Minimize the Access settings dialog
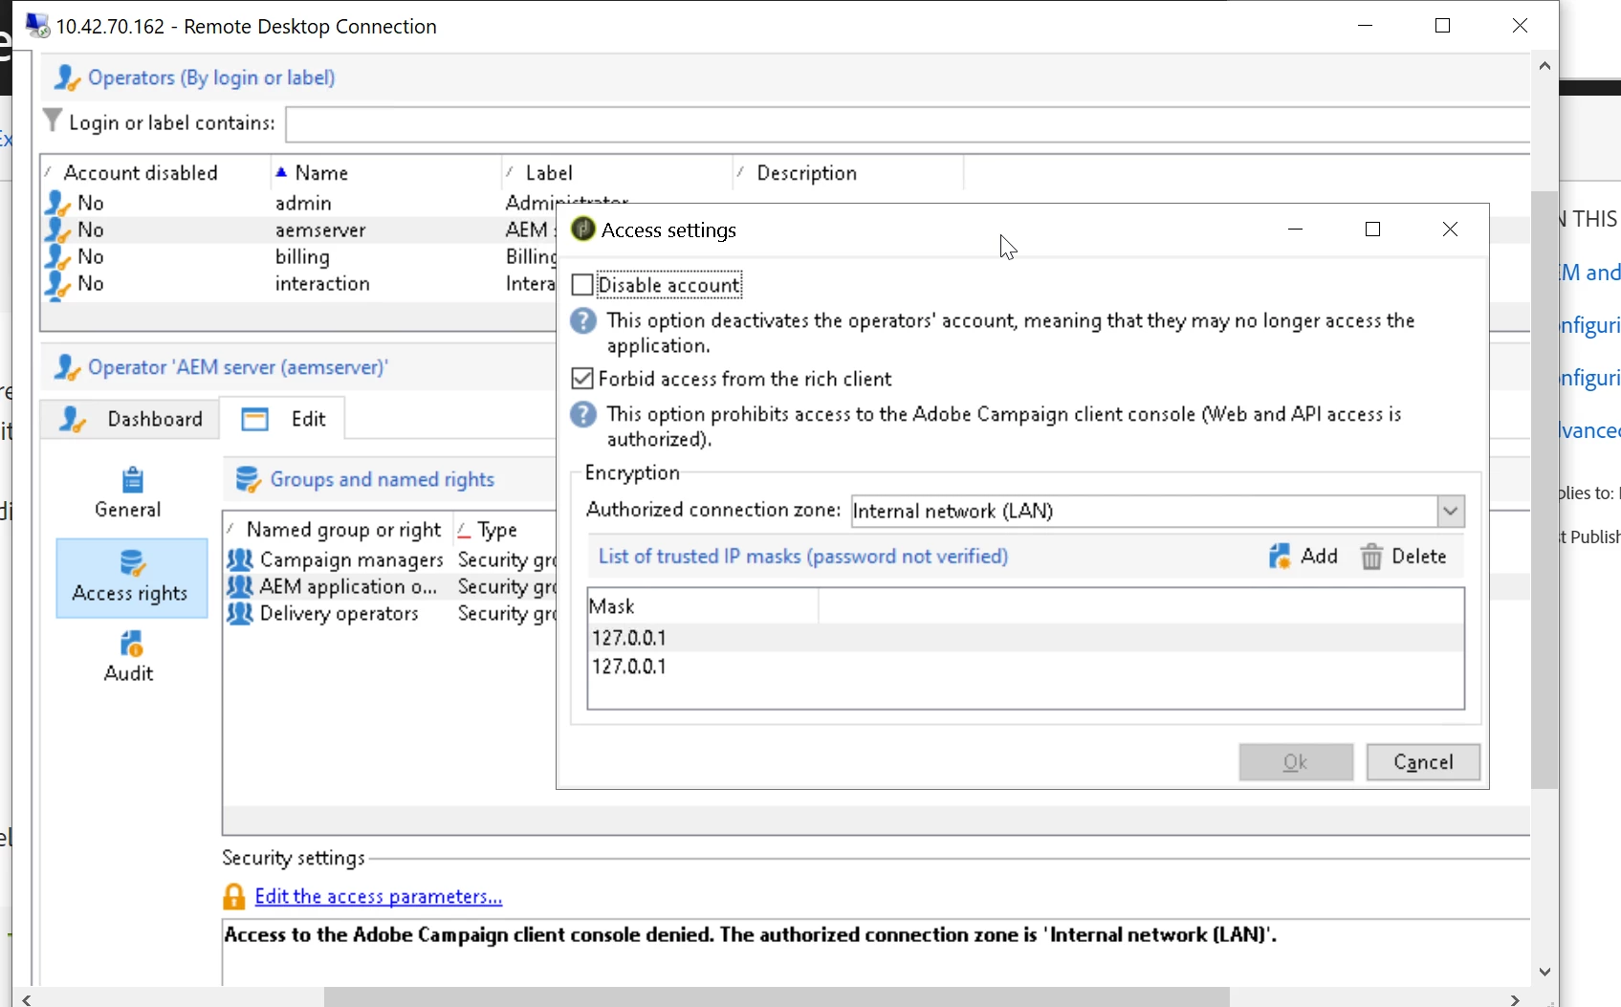Viewport: 1621px width, 1007px height. coord(1295,230)
